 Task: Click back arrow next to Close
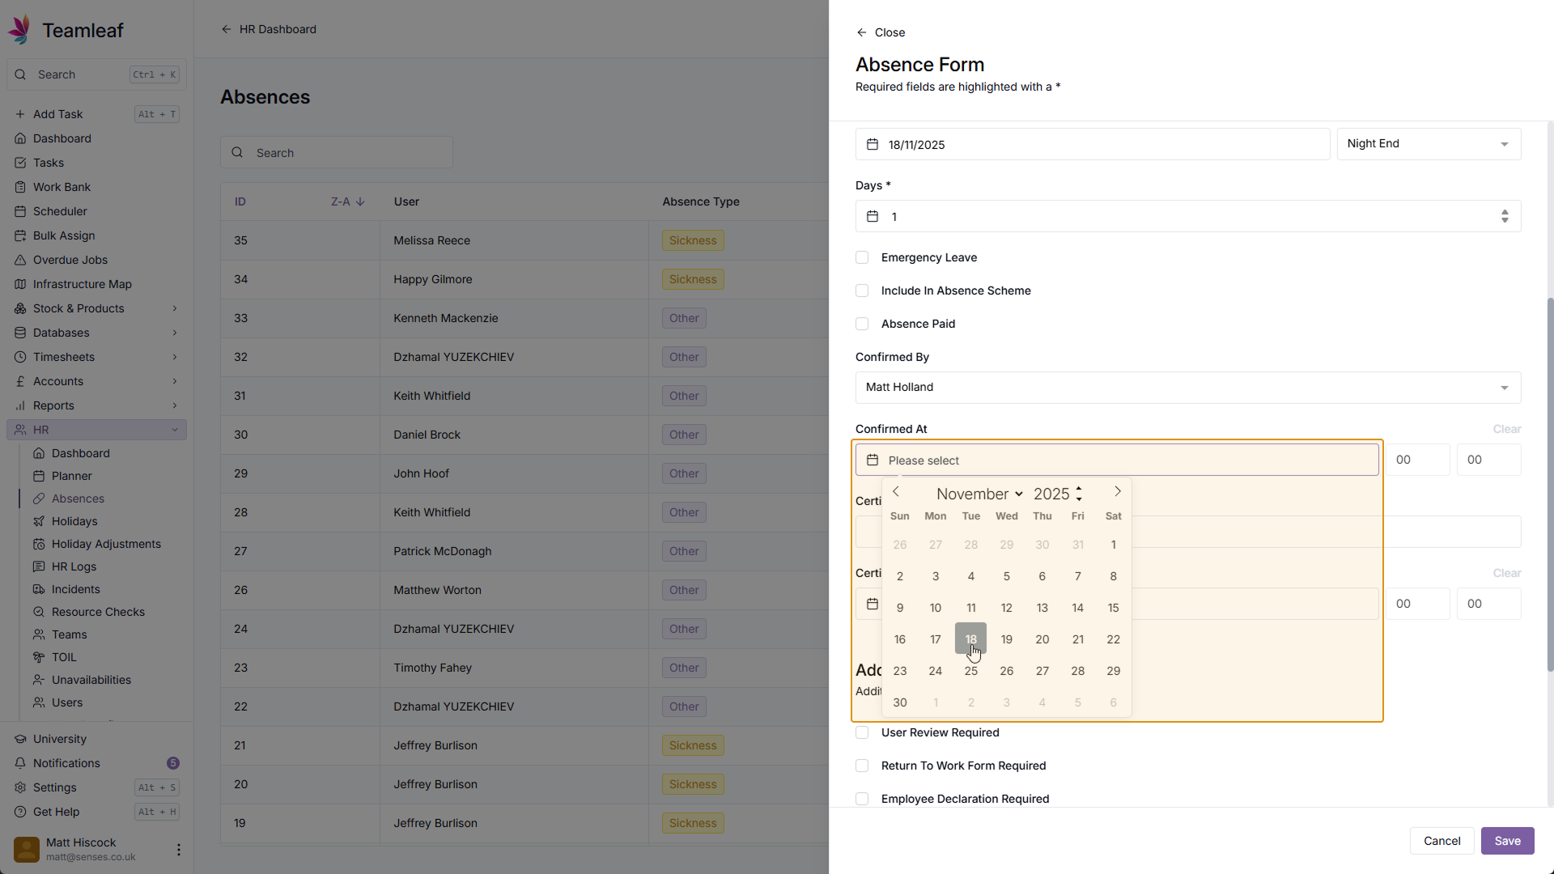tap(861, 32)
